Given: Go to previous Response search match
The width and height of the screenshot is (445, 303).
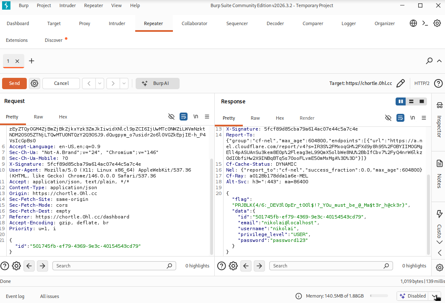Looking at the screenshot, I should (246, 266).
